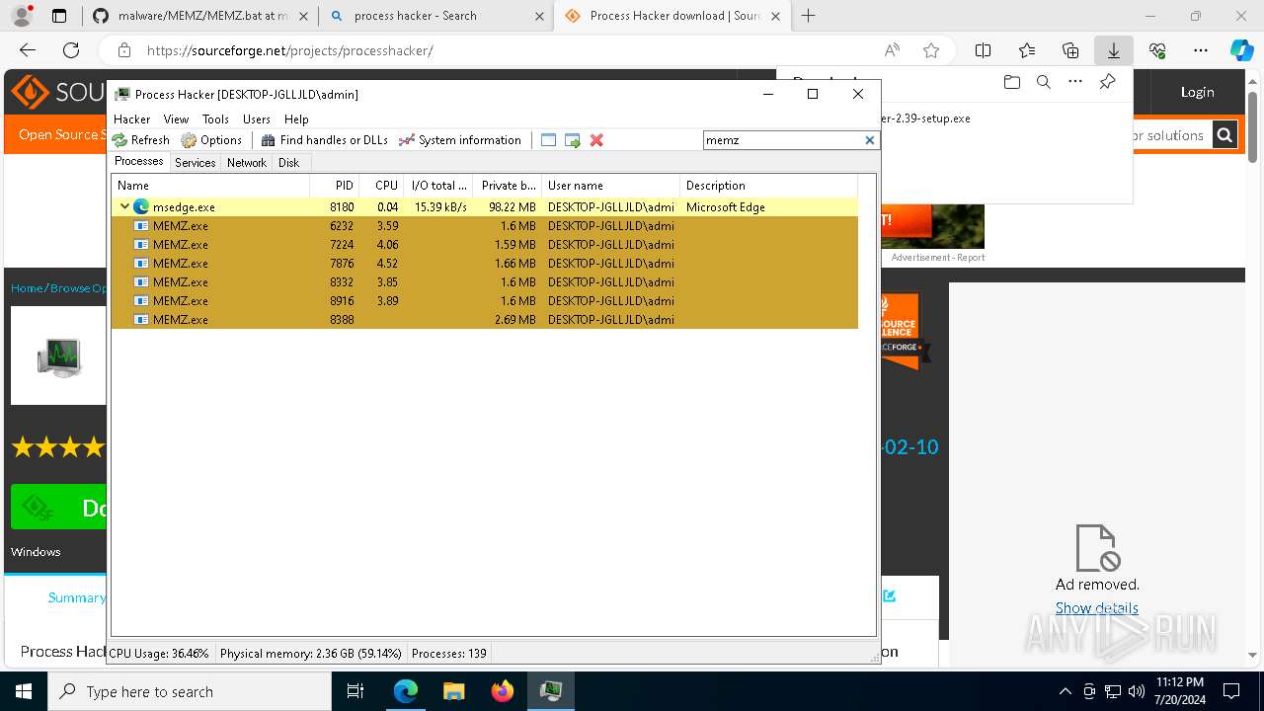Open System information from the toolbar
The height and width of the screenshot is (711, 1264).
click(x=459, y=140)
